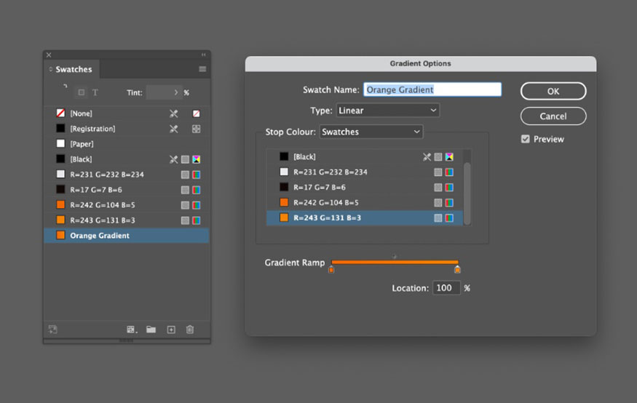Edit the Swatch Name text field
Screen dimensions: 637x403
click(x=432, y=89)
